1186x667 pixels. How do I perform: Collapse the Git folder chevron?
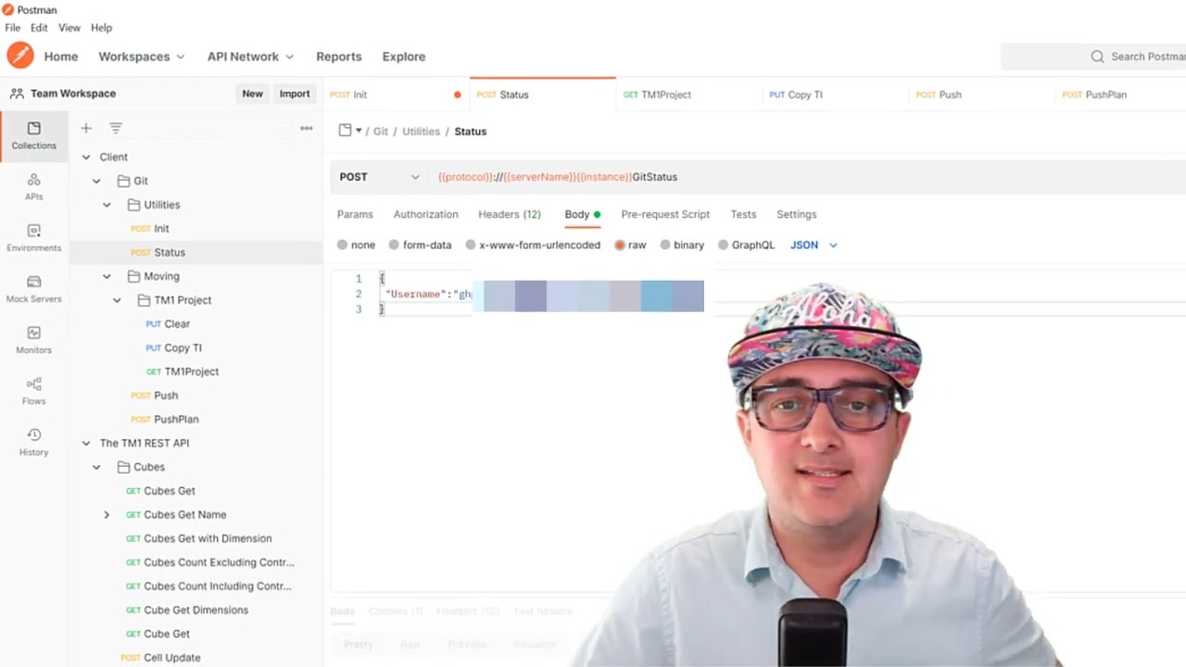[96, 181]
